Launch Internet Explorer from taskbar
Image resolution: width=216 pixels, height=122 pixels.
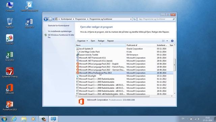coord(14,119)
